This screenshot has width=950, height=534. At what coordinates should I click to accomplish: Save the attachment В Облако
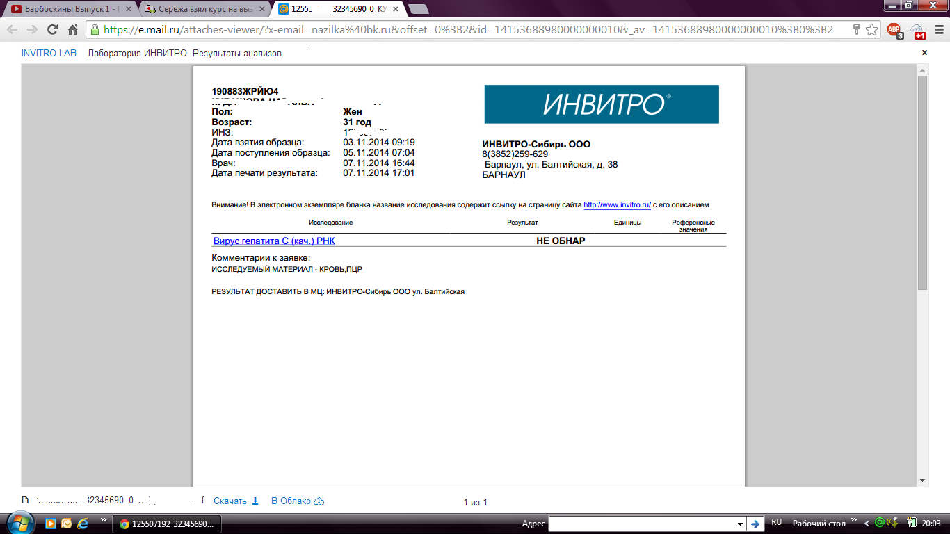(298, 501)
